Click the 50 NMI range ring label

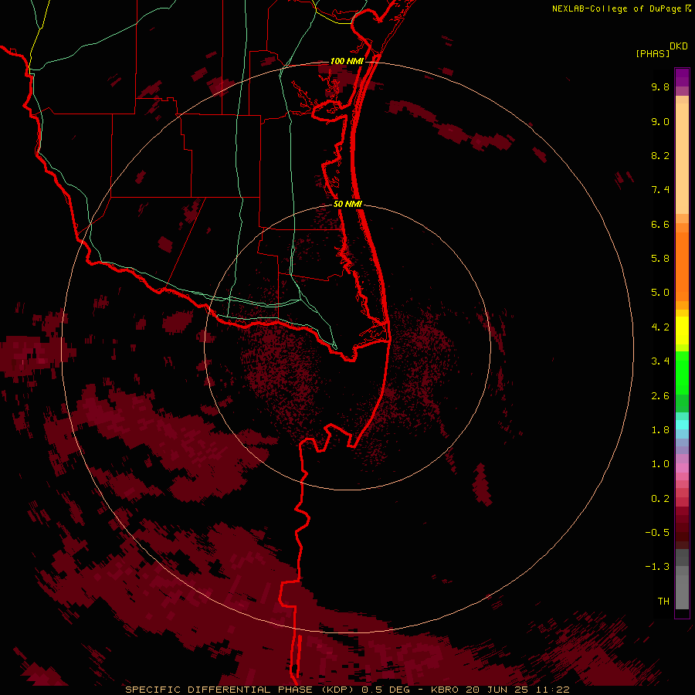coord(347,204)
